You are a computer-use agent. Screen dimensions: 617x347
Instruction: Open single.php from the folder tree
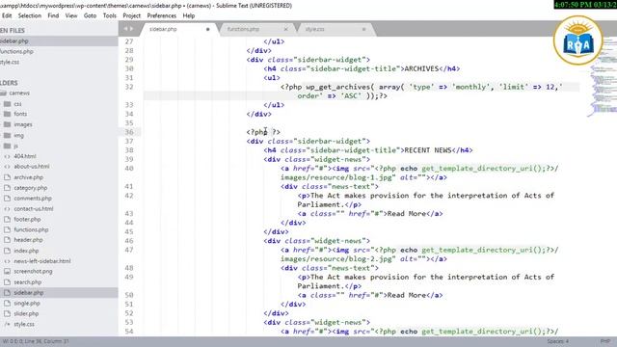click(27, 304)
